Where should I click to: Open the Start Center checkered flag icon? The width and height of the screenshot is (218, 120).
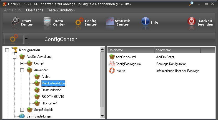[x=16, y=21]
